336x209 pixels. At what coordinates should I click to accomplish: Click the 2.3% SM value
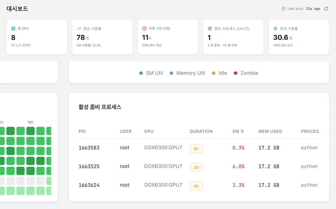(239, 185)
